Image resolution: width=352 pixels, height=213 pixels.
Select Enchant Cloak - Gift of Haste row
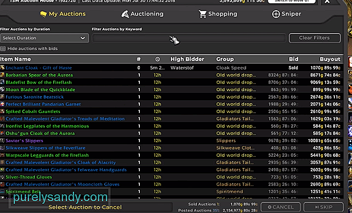click(172, 68)
